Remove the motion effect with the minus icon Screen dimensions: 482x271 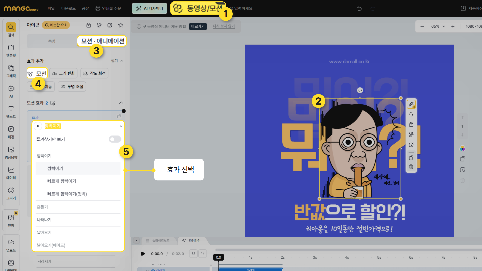tap(124, 111)
